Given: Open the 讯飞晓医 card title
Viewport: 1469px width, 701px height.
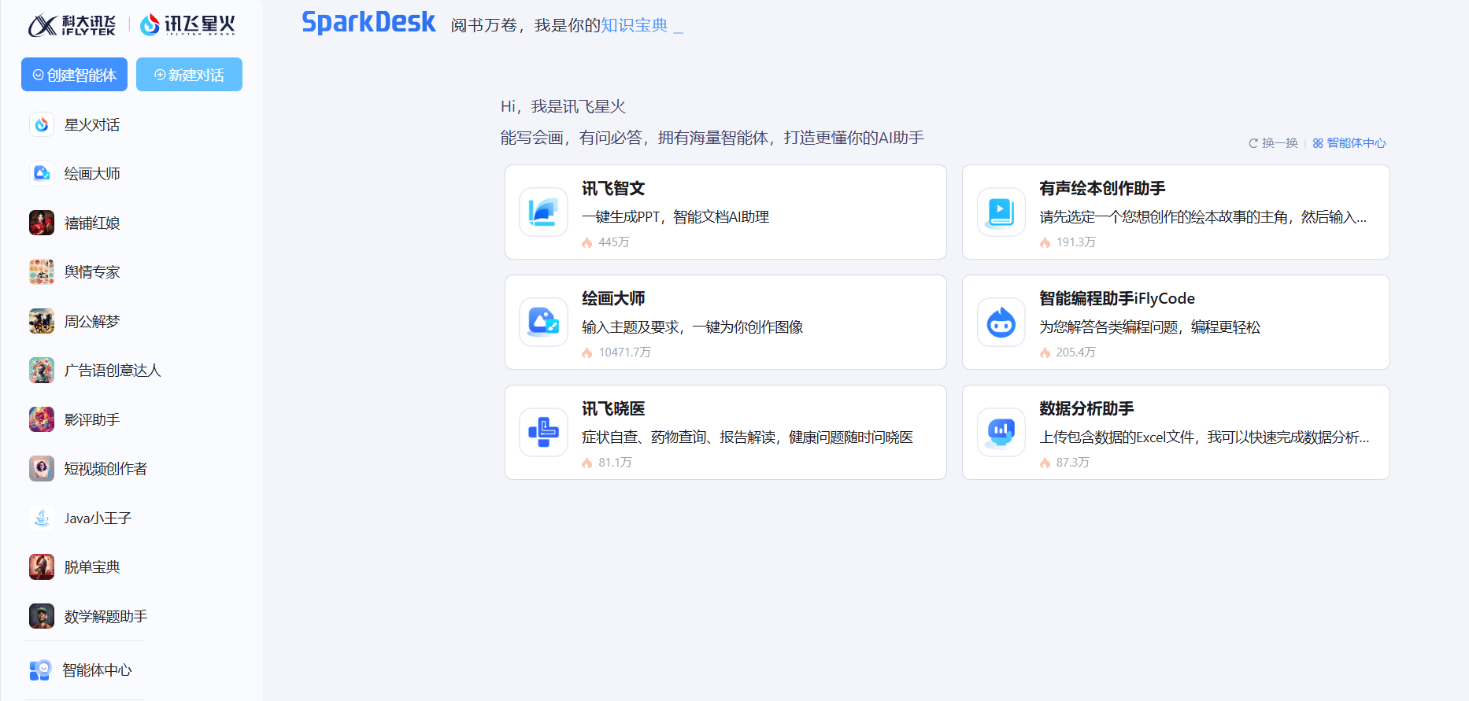Looking at the screenshot, I should coord(613,409).
